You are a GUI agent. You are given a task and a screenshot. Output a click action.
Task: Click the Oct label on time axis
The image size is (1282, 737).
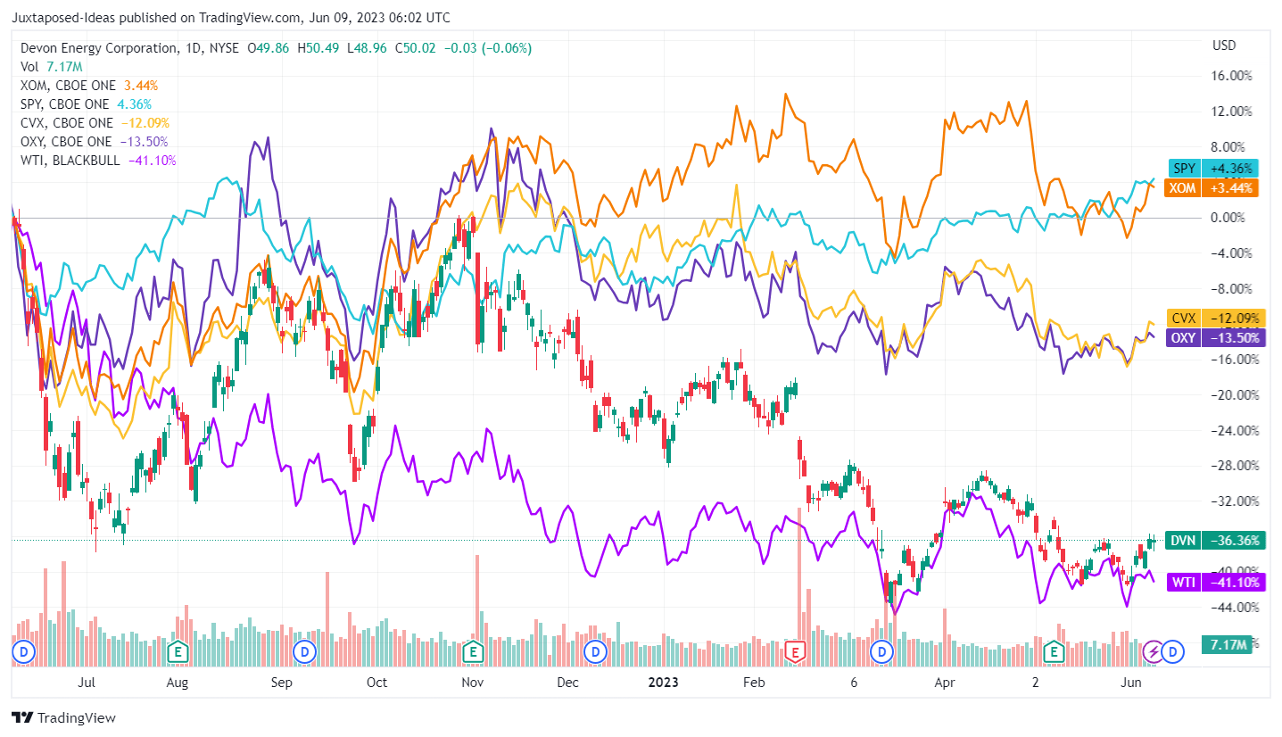376,683
